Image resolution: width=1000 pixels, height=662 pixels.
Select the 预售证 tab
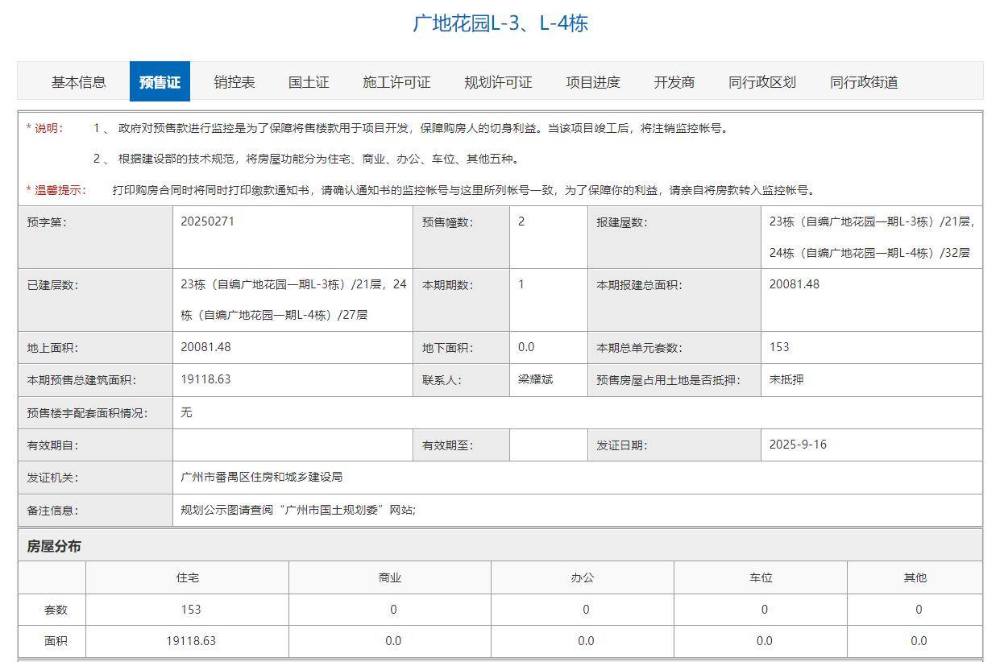[160, 82]
